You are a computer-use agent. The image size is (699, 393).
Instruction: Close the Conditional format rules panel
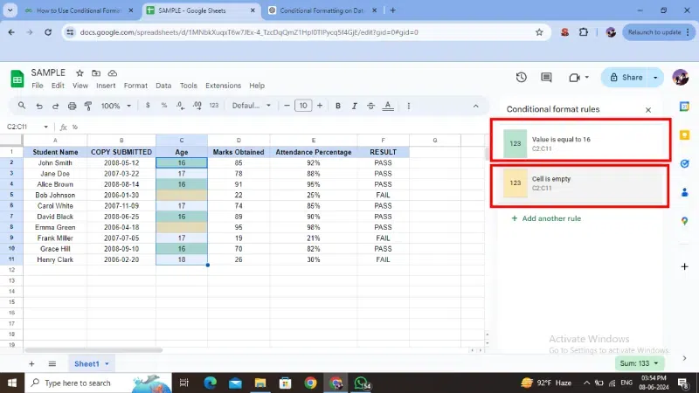click(x=648, y=110)
